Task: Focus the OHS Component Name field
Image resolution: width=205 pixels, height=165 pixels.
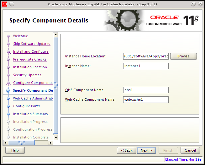Action: pyautogui.click(x=146, y=90)
